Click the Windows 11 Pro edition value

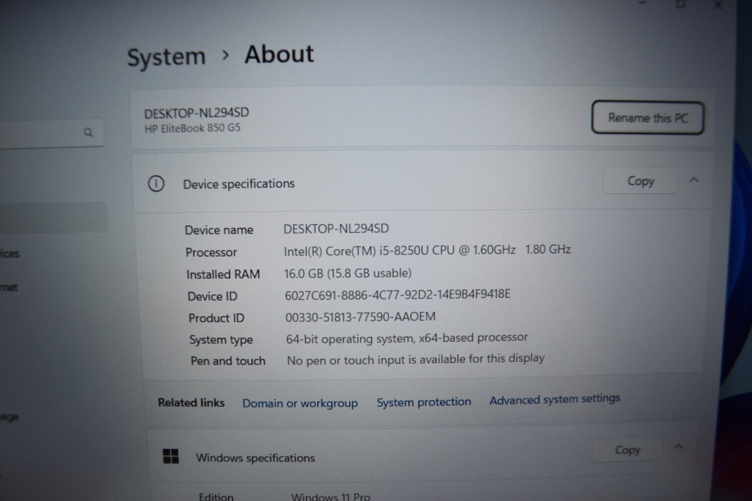331,497
